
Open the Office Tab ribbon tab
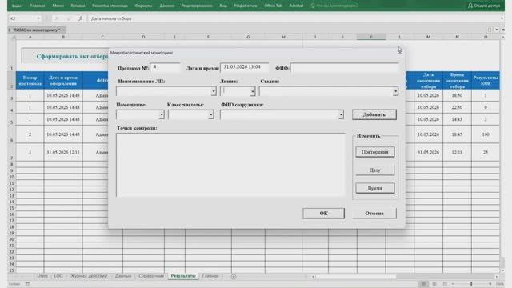pyautogui.click(x=273, y=6)
